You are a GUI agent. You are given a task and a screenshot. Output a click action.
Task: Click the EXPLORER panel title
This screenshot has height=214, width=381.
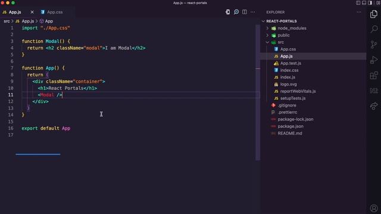pyautogui.click(x=275, y=12)
